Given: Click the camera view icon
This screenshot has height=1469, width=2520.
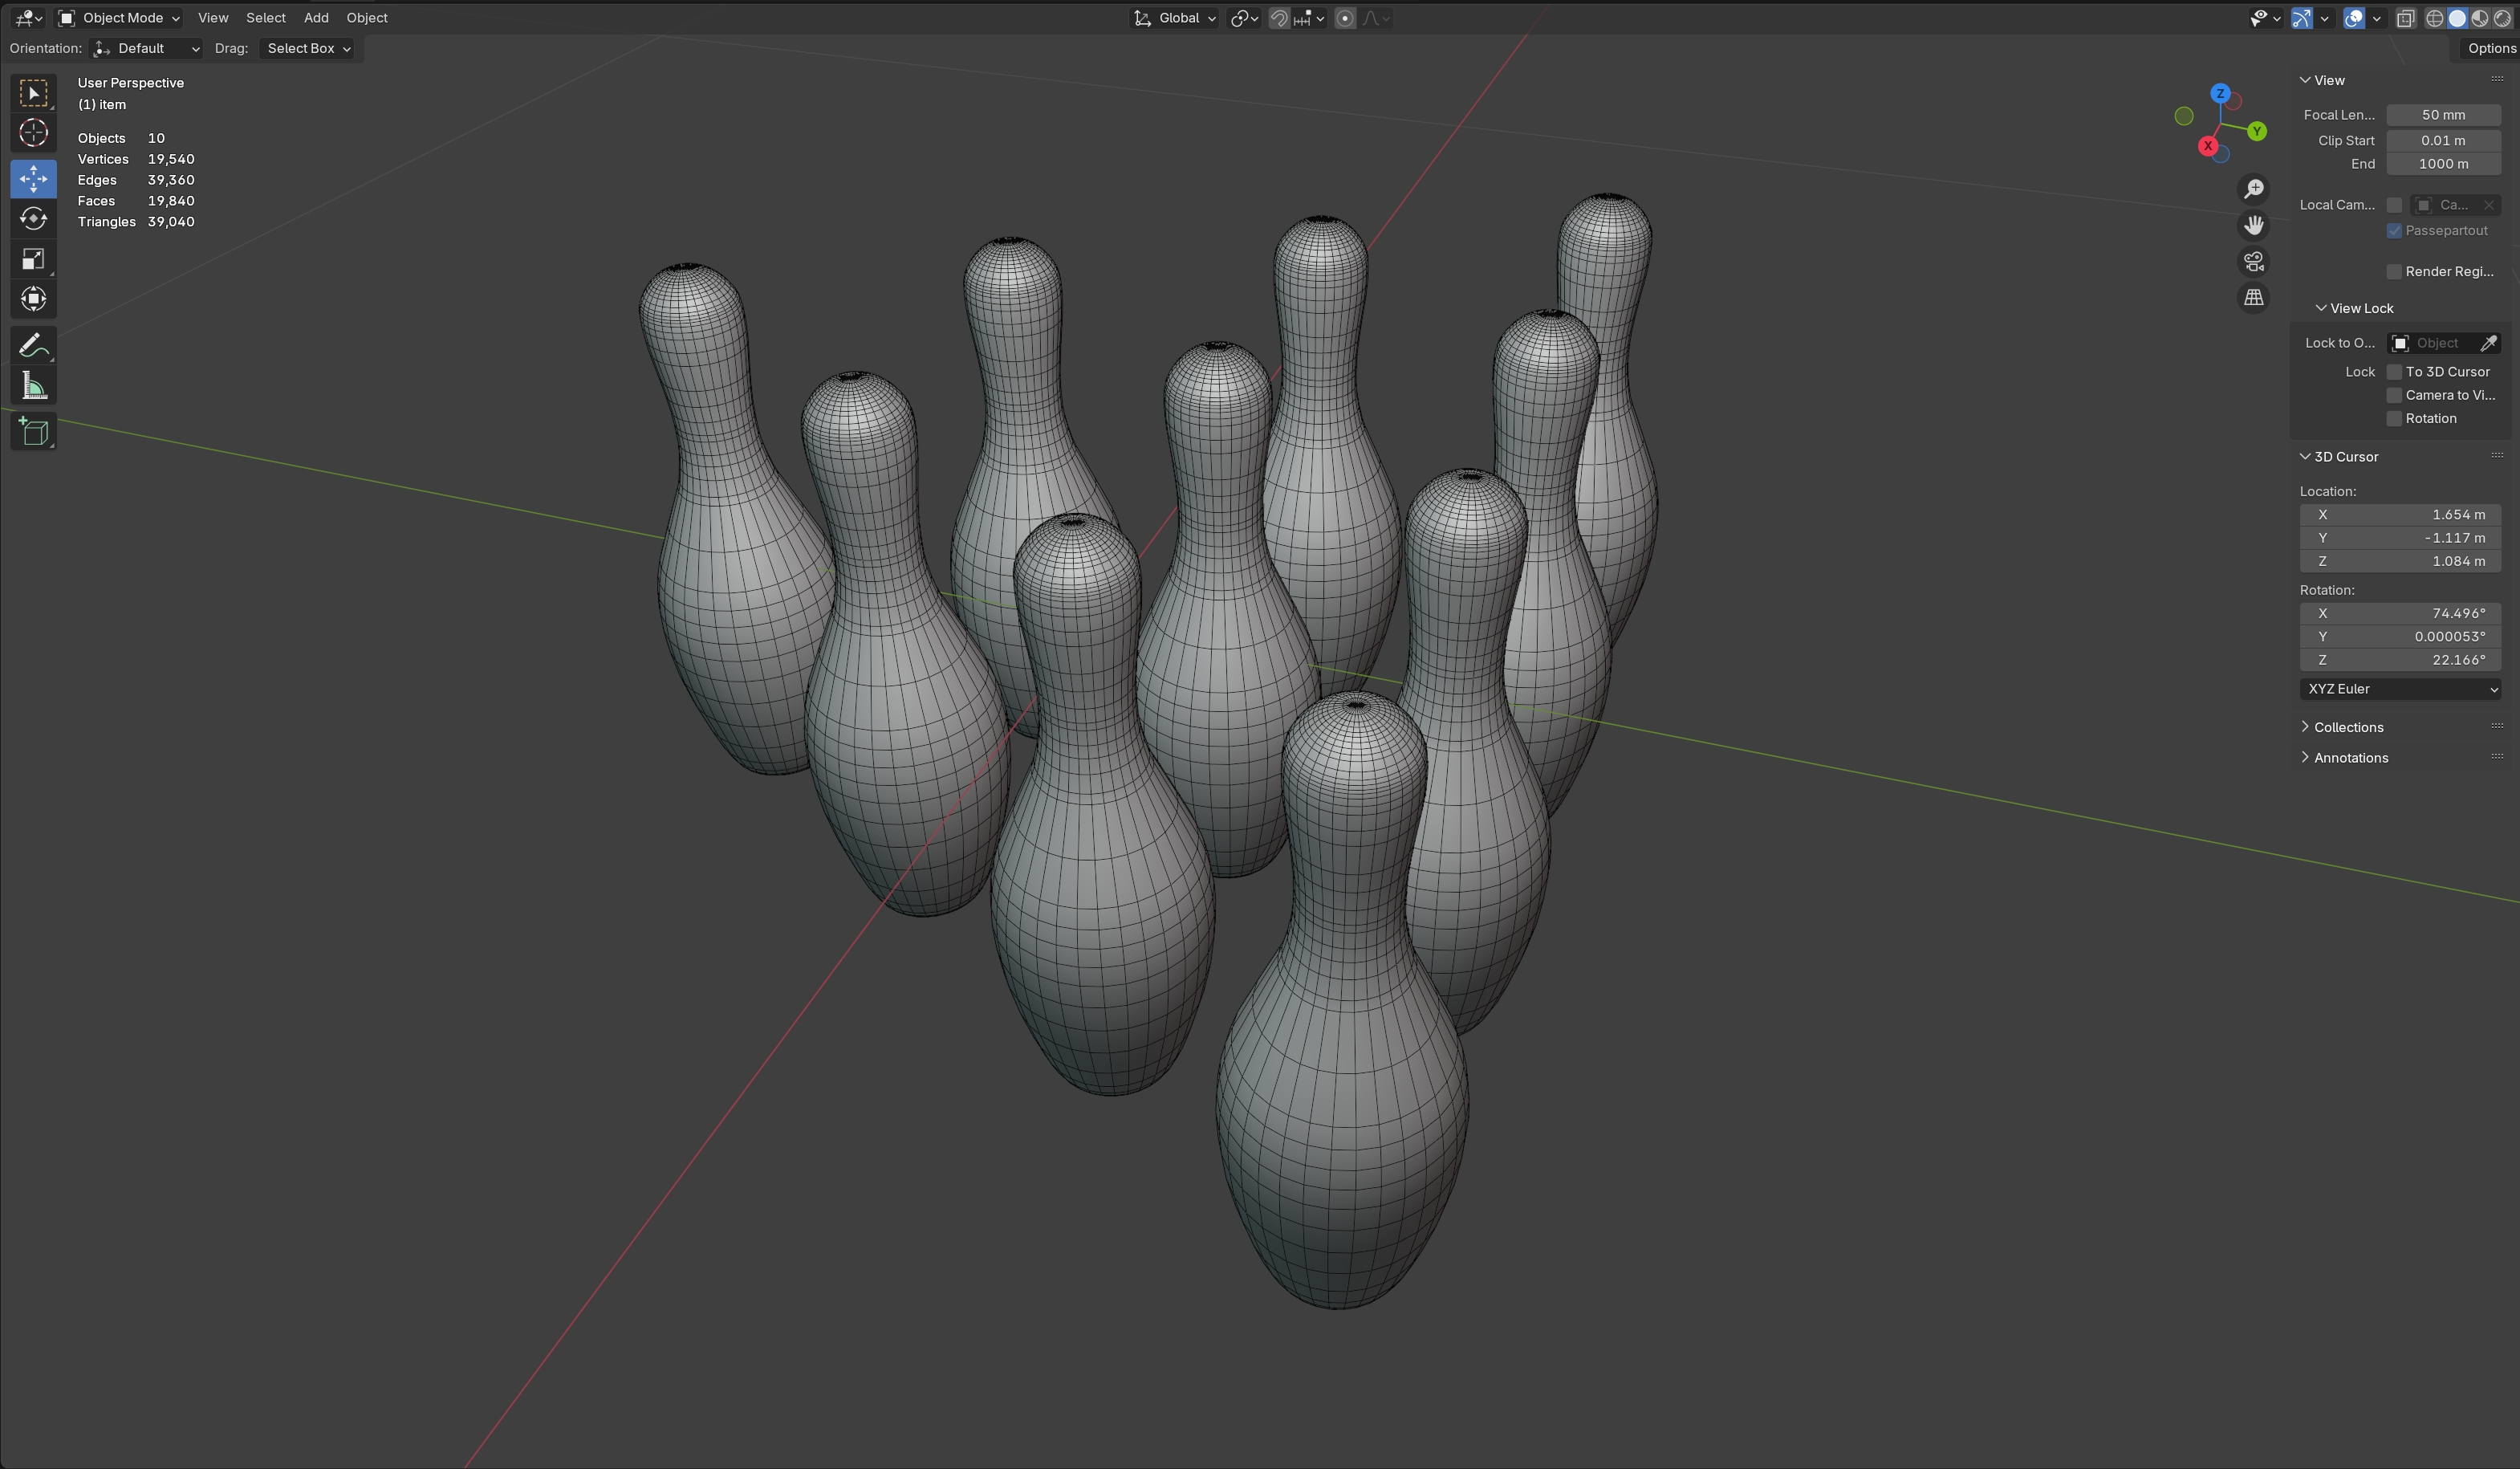Looking at the screenshot, I should click(x=2253, y=262).
